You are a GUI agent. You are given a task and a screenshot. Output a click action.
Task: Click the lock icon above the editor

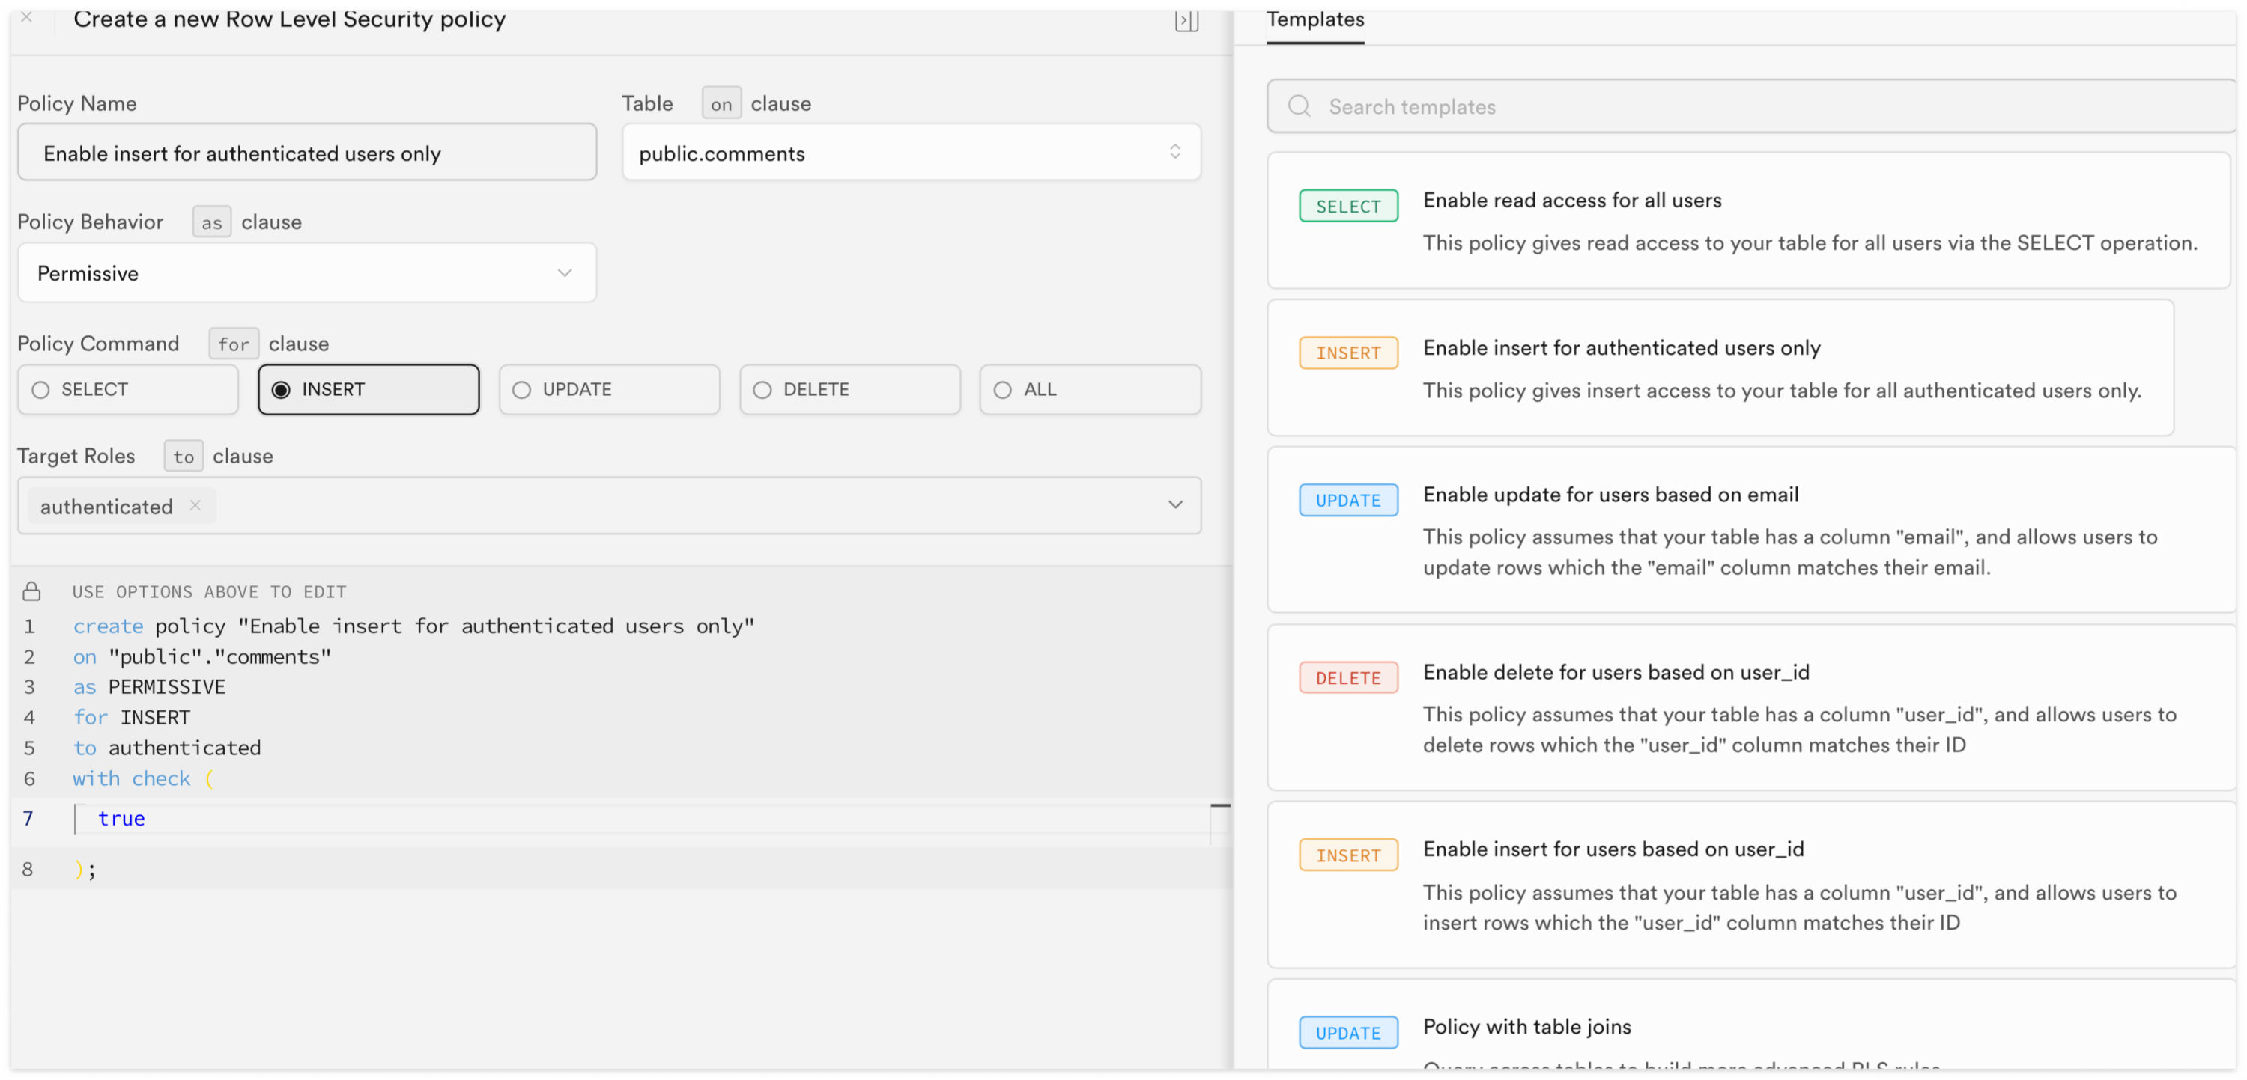[x=31, y=592]
